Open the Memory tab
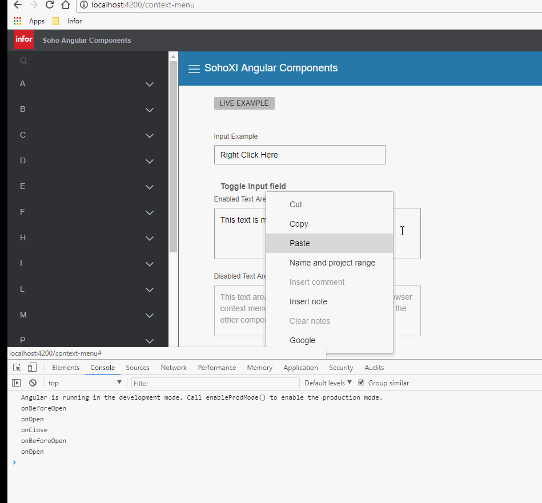This screenshot has width=542, height=503. pyautogui.click(x=260, y=368)
